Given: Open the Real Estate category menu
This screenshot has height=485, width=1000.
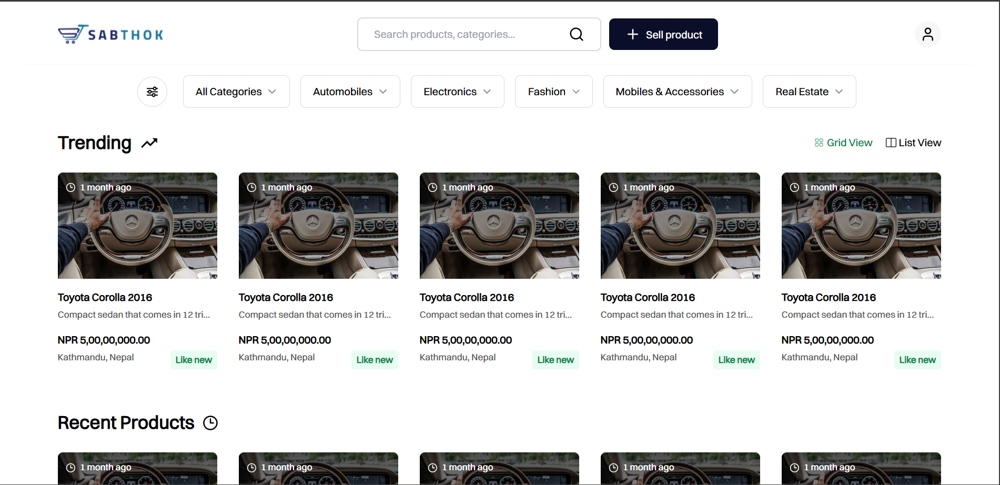Looking at the screenshot, I should (809, 92).
